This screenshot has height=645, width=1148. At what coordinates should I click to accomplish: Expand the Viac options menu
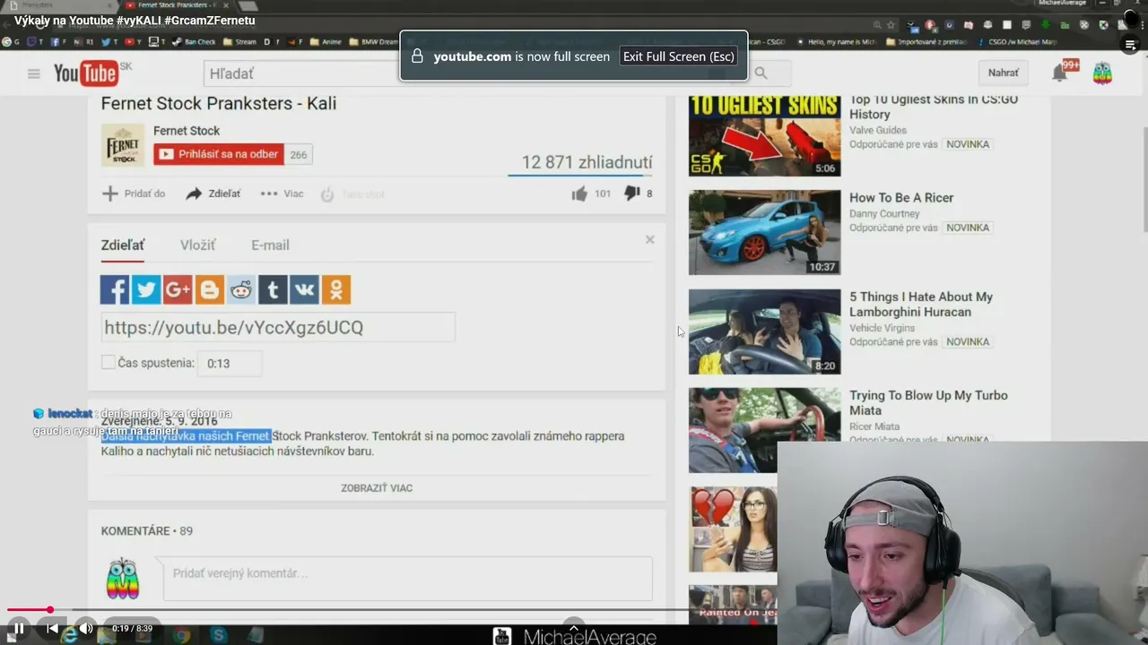pos(282,193)
